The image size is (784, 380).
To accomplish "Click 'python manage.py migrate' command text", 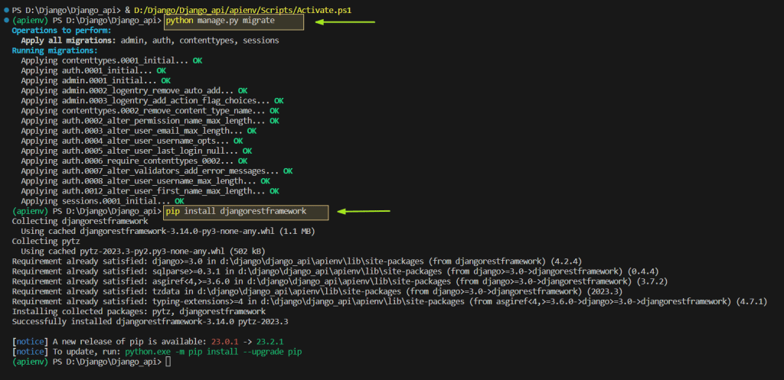I will click(220, 21).
